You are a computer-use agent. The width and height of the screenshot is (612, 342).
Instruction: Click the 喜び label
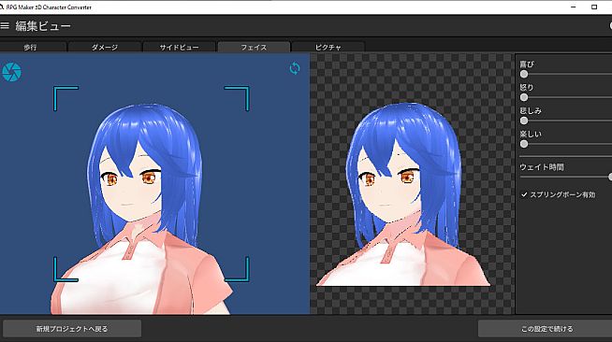527,64
